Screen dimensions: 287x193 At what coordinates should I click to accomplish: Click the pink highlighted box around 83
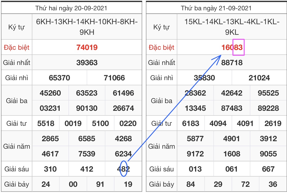[x=238, y=47]
